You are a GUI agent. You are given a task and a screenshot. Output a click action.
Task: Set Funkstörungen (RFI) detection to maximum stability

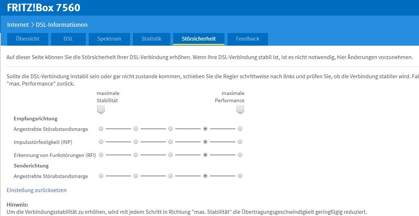pos(101,155)
